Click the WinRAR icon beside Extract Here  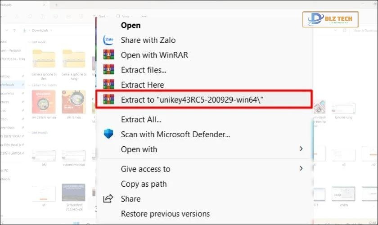108,85
